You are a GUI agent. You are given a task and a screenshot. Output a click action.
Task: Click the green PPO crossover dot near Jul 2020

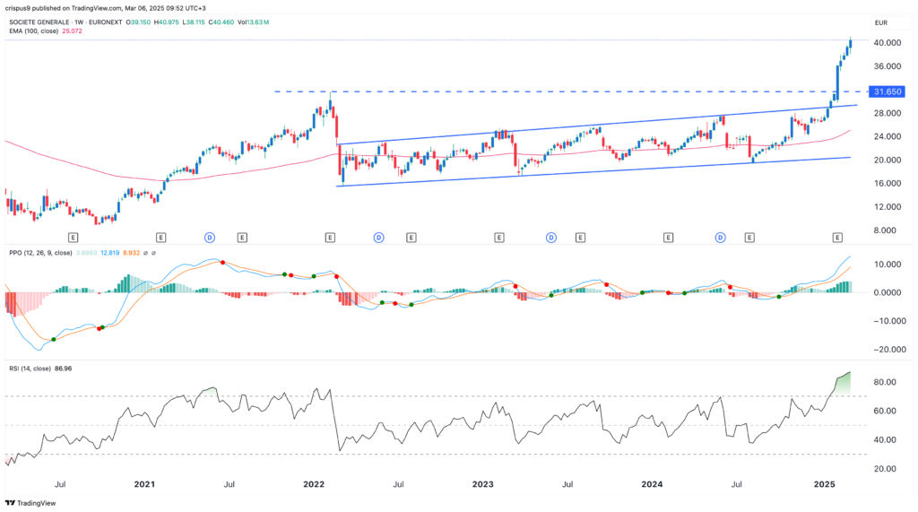point(54,339)
